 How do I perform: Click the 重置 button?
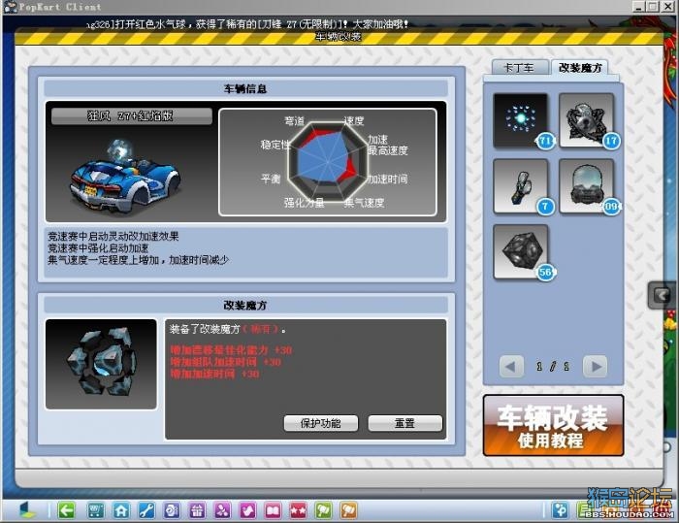click(404, 423)
